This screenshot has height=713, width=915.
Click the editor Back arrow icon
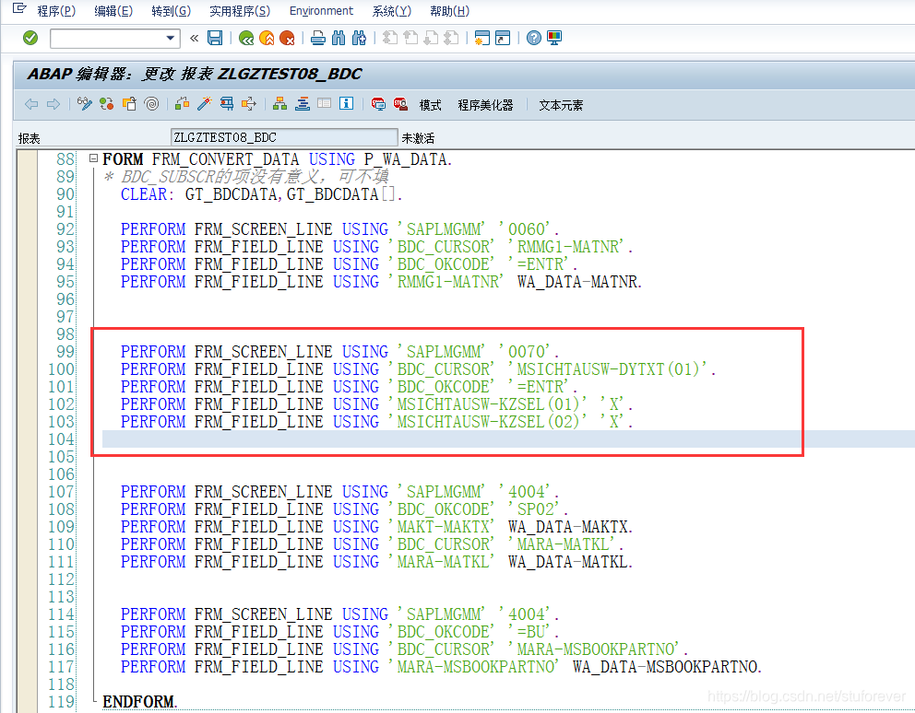click(31, 104)
